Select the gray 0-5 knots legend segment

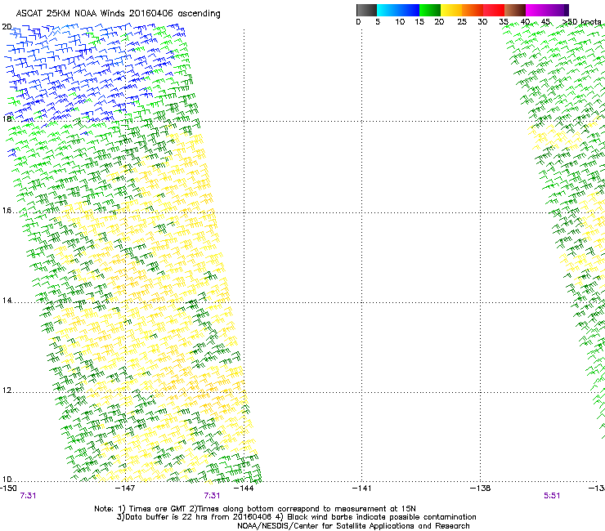(366, 10)
